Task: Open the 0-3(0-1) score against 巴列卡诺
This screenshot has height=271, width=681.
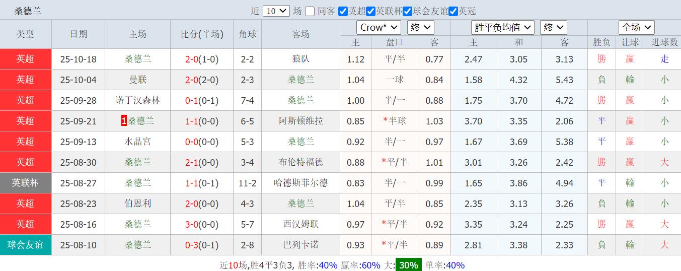Action: coord(202,245)
